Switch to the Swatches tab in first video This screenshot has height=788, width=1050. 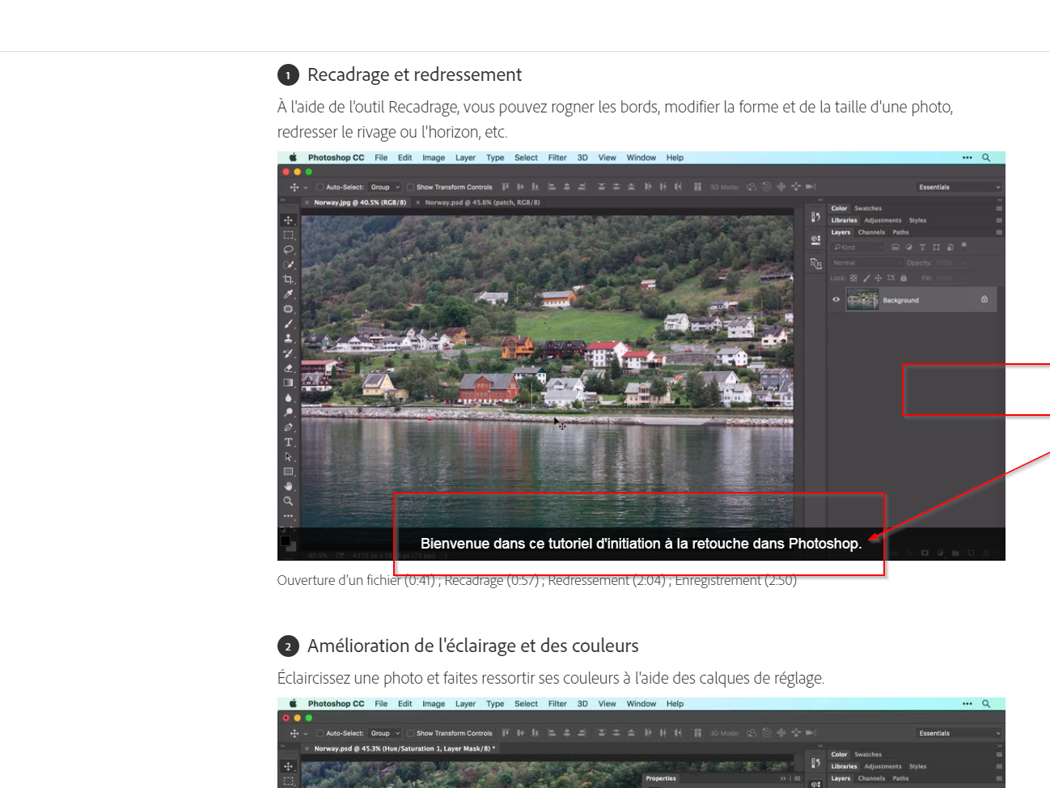tap(868, 208)
